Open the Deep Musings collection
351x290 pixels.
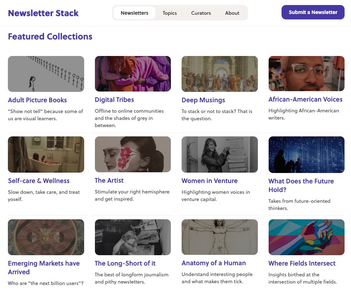pos(203,100)
